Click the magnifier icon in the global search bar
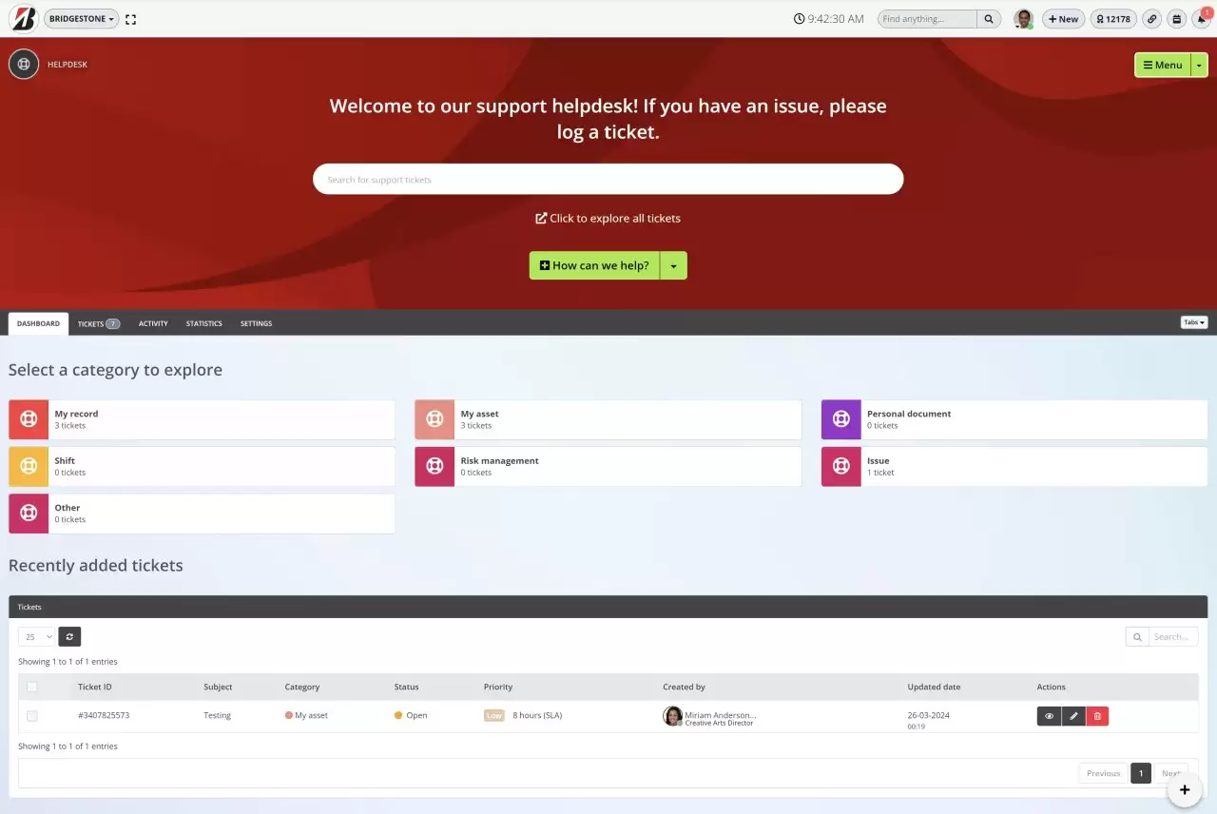1217x814 pixels. point(989,18)
